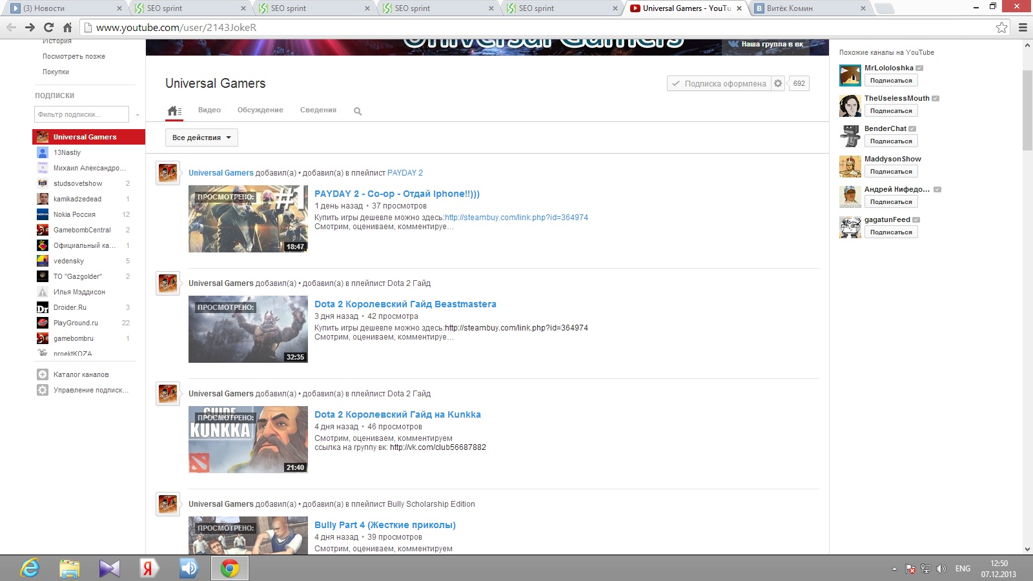The height and width of the screenshot is (581, 1033).
Task: Click Universal Gamers avatar beside PAYDAY 2 post
Action: coord(168,172)
